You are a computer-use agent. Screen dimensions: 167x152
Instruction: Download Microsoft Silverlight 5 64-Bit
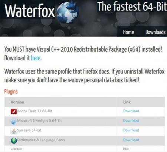(x=131, y=120)
